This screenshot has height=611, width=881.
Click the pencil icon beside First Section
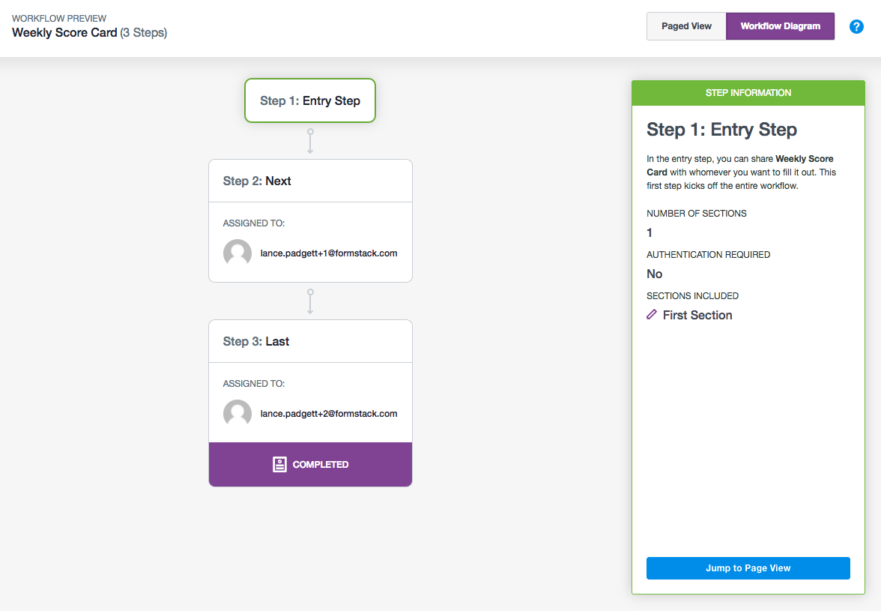tap(652, 315)
